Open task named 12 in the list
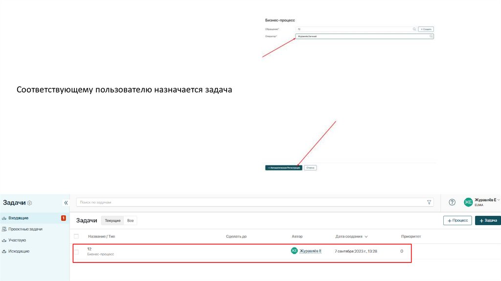The width and height of the screenshot is (501, 281). [x=89, y=249]
